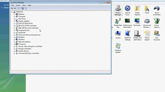
Task: Select Universal Serial Bus controllers item
Action: tap(29, 53)
